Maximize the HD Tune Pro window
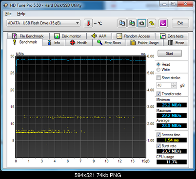The image size is (196, 179). (x=173, y=4)
